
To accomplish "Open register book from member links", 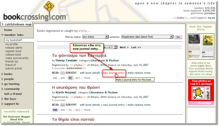I will 13,51.
